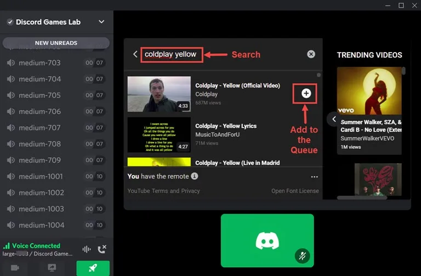This screenshot has width=421, height=276.
Task: Click the speaker icon beside medium-709
Action: click(x=11, y=160)
